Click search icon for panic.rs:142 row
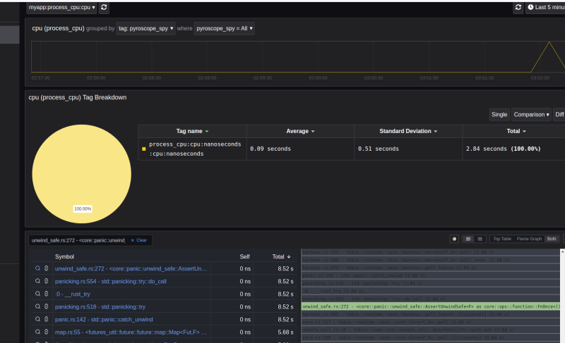Screen dimensions: 565x343 coord(38,319)
